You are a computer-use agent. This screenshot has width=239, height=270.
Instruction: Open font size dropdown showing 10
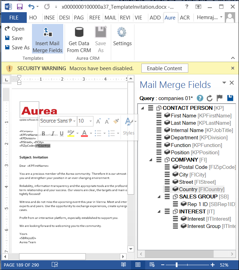pyautogui.click(x=90, y=121)
